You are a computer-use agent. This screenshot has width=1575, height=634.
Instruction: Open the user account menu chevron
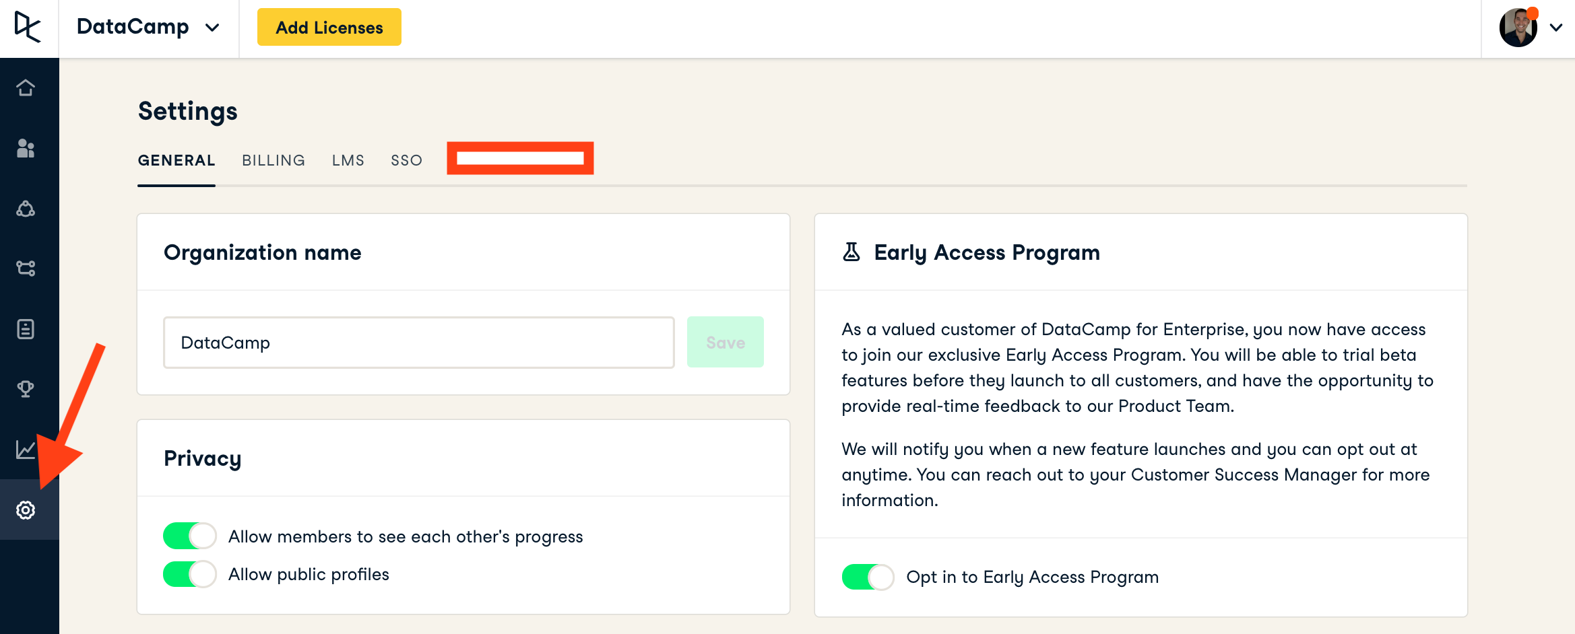1555,28
